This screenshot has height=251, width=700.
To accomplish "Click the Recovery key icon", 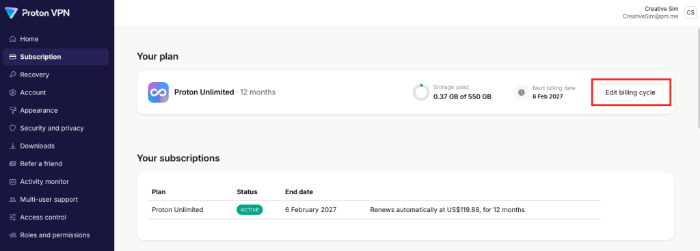I will (12, 75).
